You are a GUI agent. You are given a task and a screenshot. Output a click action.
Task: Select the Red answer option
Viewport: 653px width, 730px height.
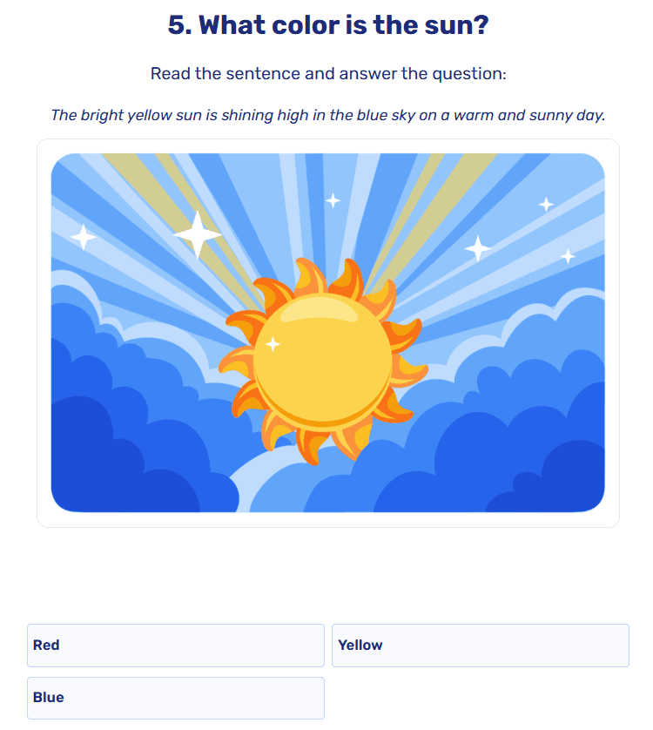(x=175, y=645)
